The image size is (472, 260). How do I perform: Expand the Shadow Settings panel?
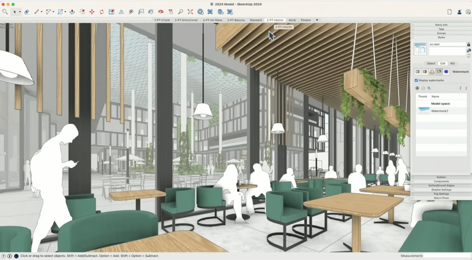441,189
